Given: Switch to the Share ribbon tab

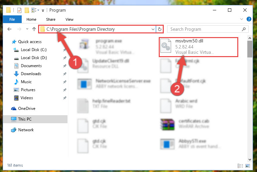Looking at the screenshot, I should [51, 19].
